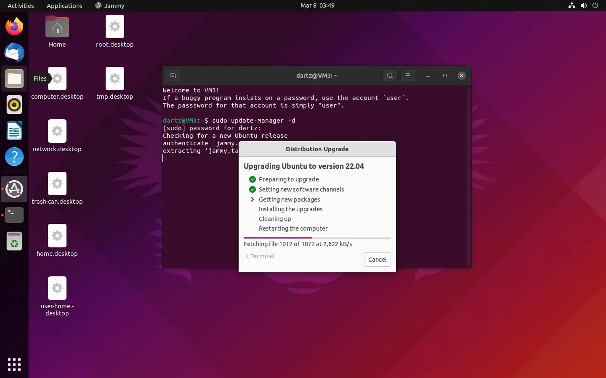The height and width of the screenshot is (378, 606).
Task: Open the terminal hamburger menu
Action: [x=407, y=76]
